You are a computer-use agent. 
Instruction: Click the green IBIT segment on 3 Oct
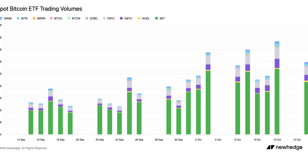208,103
